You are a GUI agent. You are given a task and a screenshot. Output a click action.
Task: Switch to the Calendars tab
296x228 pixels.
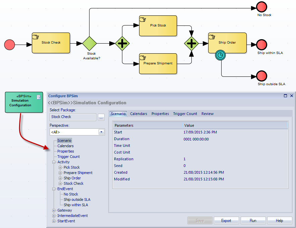click(x=138, y=114)
